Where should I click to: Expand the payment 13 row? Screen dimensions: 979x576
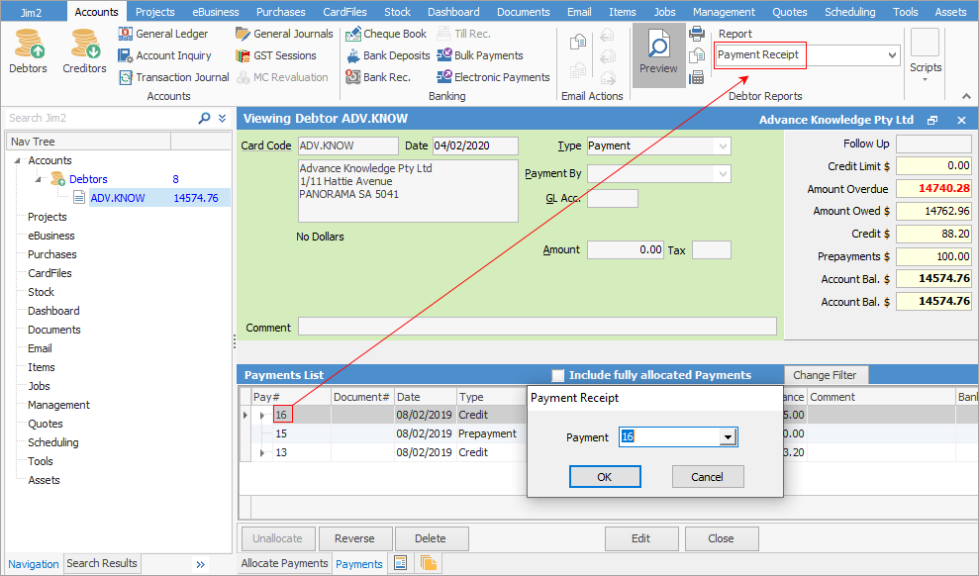click(262, 452)
